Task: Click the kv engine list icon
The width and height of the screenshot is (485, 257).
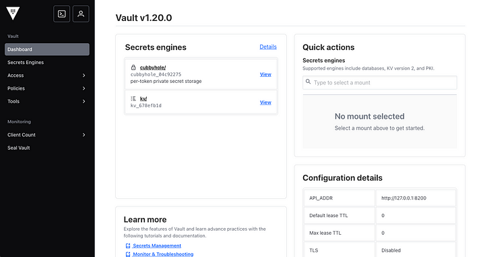Action: click(133, 98)
